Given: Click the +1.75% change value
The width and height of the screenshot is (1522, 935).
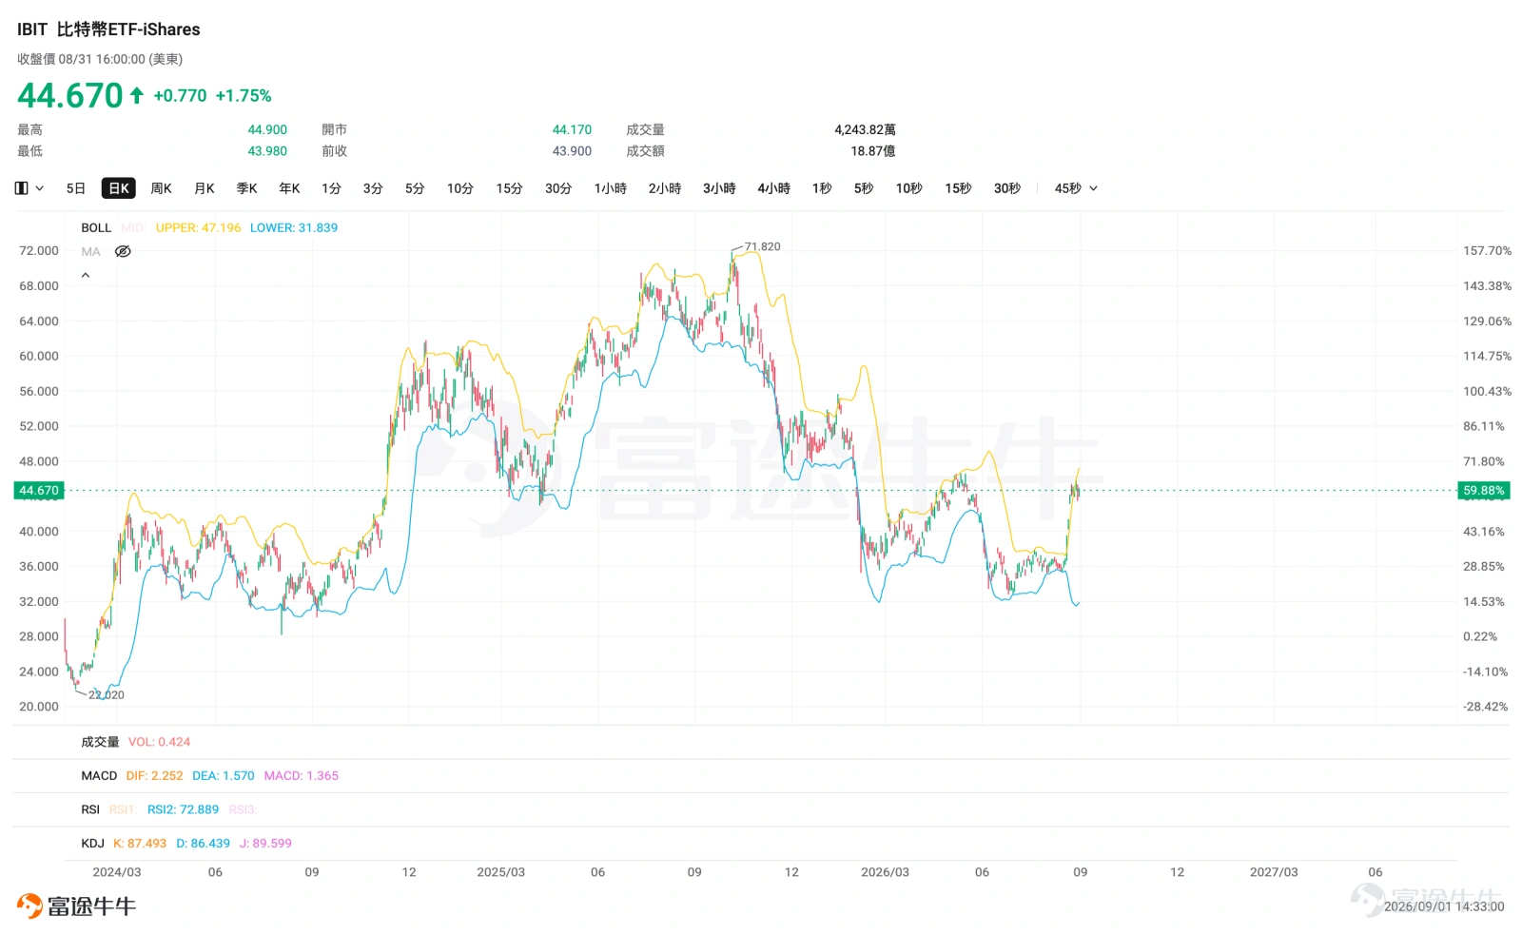Looking at the screenshot, I should tap(244, 96).
